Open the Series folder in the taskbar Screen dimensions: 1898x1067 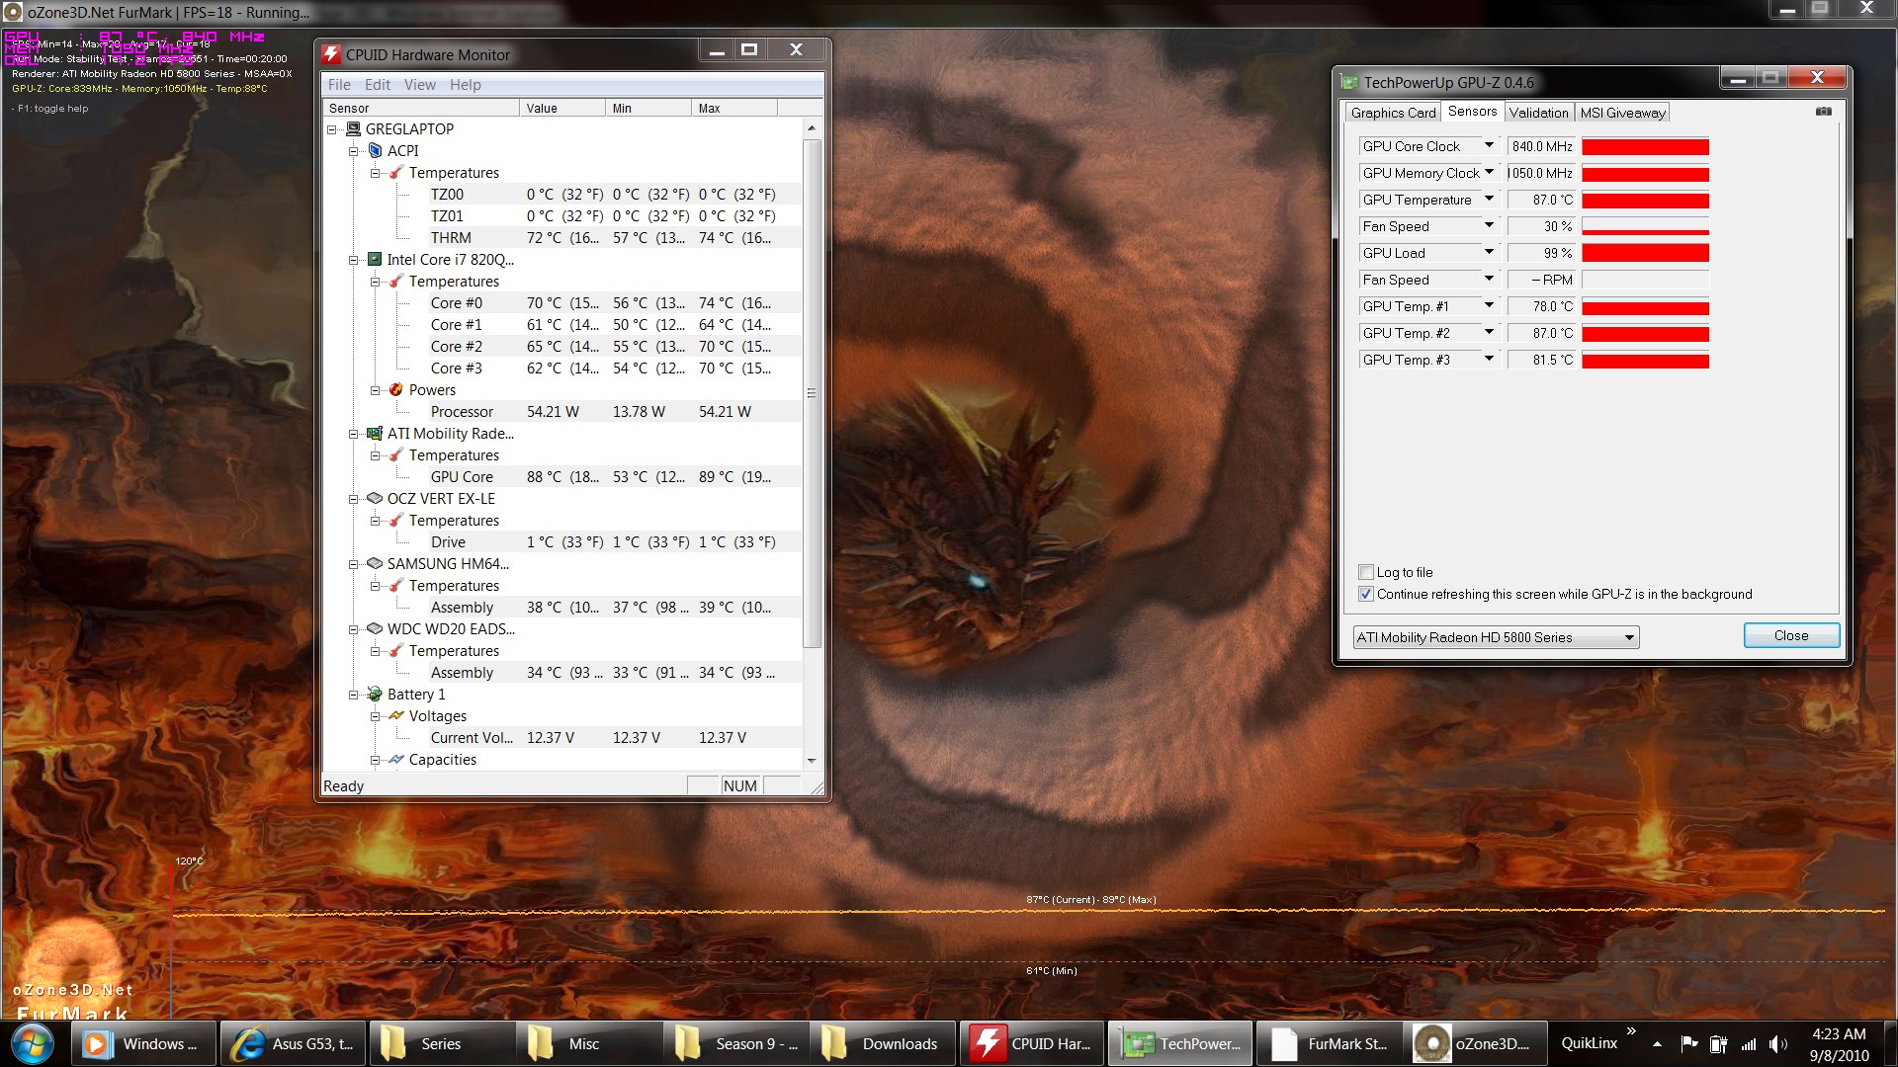pyautogui.click(x=441, y=1043)
